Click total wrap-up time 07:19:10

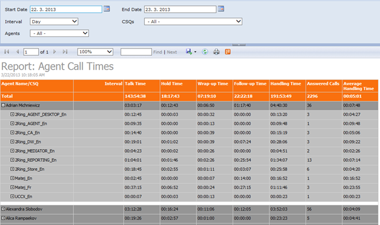[207, 96]
